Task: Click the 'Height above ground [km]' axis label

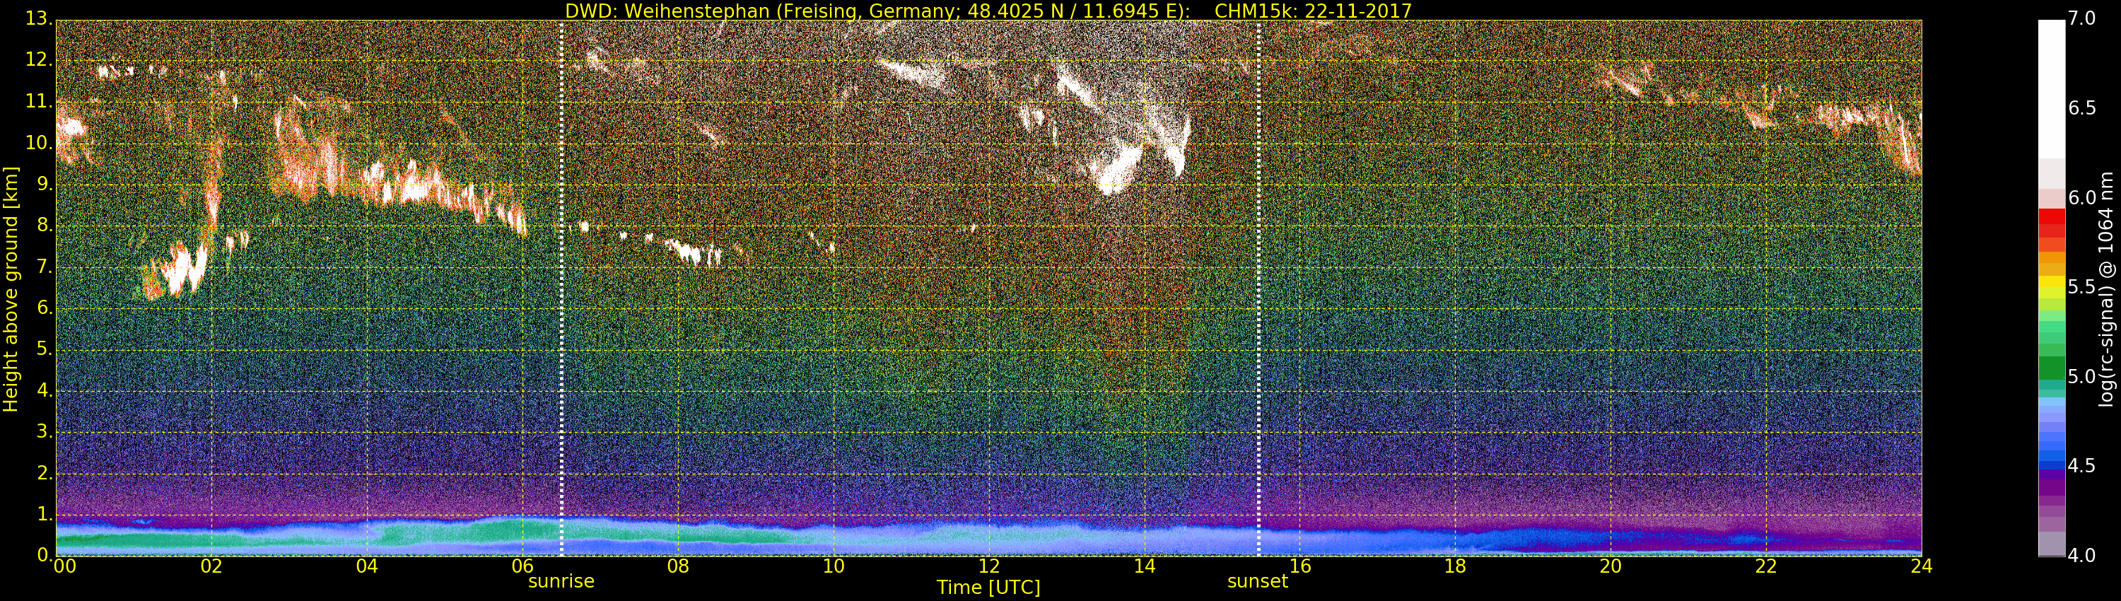Action: coord(11,289)
